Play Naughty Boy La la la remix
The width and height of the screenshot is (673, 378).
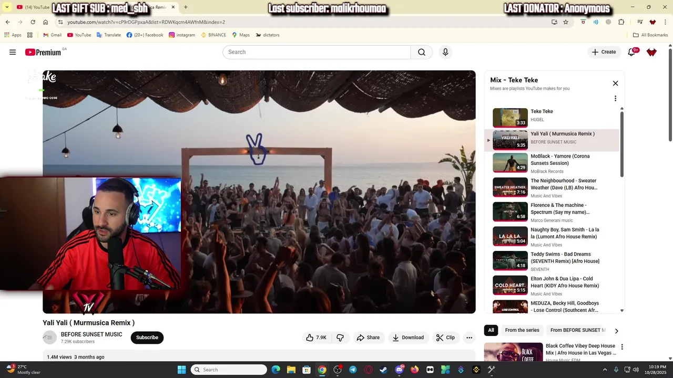coord(552,236)
